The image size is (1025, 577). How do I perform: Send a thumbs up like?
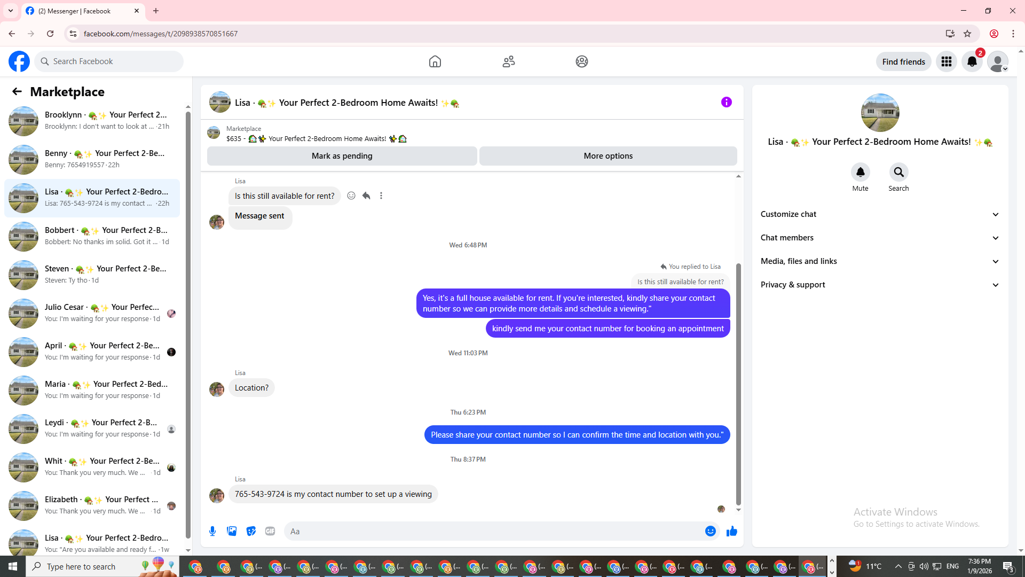[731, 531]
